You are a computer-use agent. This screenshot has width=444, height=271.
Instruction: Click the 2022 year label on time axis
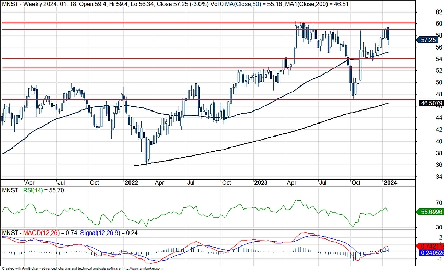click(x=131, y=182)
